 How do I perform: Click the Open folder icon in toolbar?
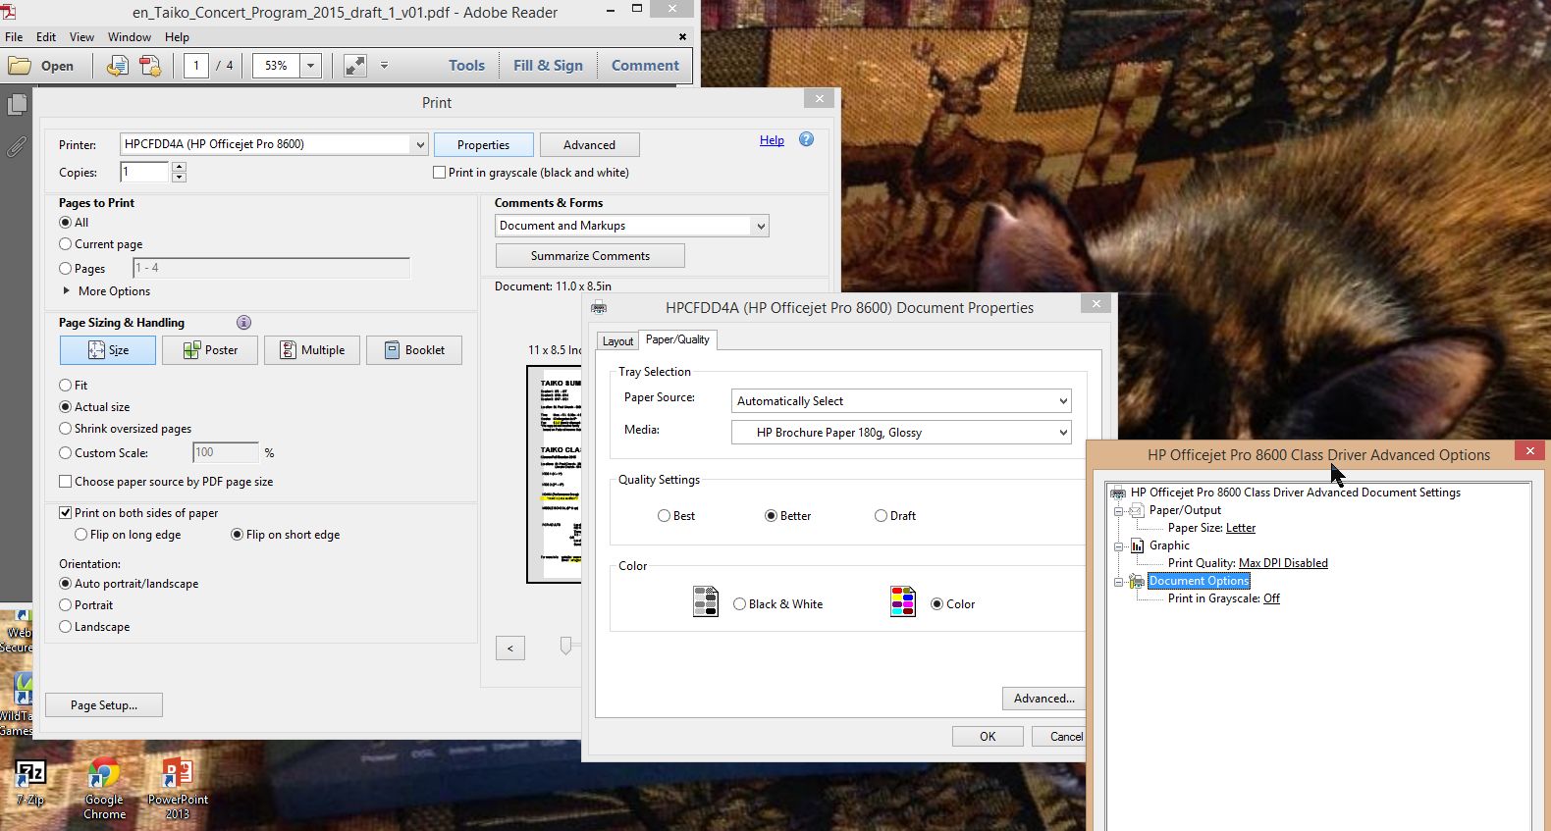20,66
